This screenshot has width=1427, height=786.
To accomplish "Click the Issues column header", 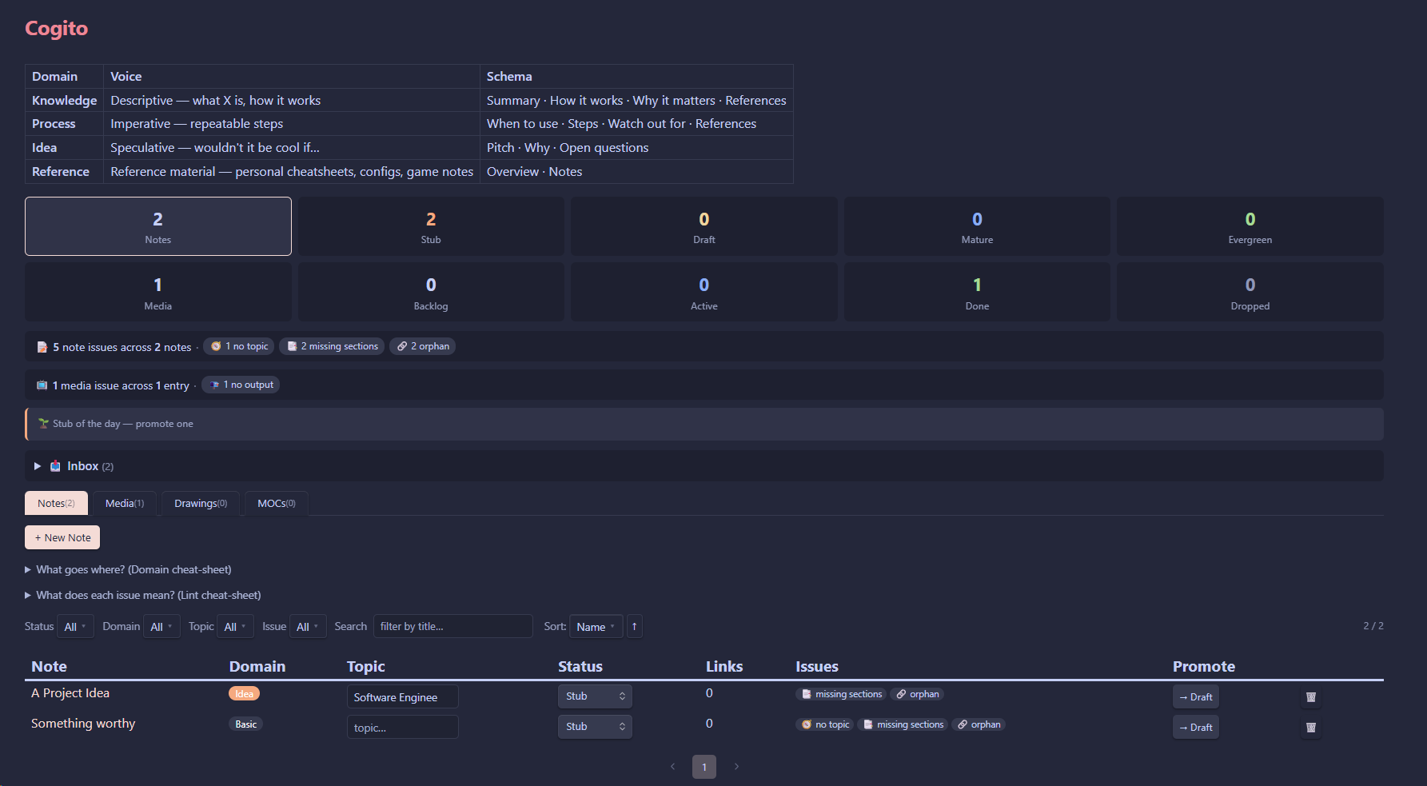I will point(817,666).
